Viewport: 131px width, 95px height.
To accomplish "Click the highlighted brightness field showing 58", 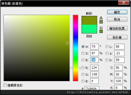I will pyautogui.click(x=94, y=60).
